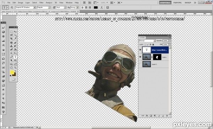
Task: Toggle the text orientation button
Action: click(12, 7)
